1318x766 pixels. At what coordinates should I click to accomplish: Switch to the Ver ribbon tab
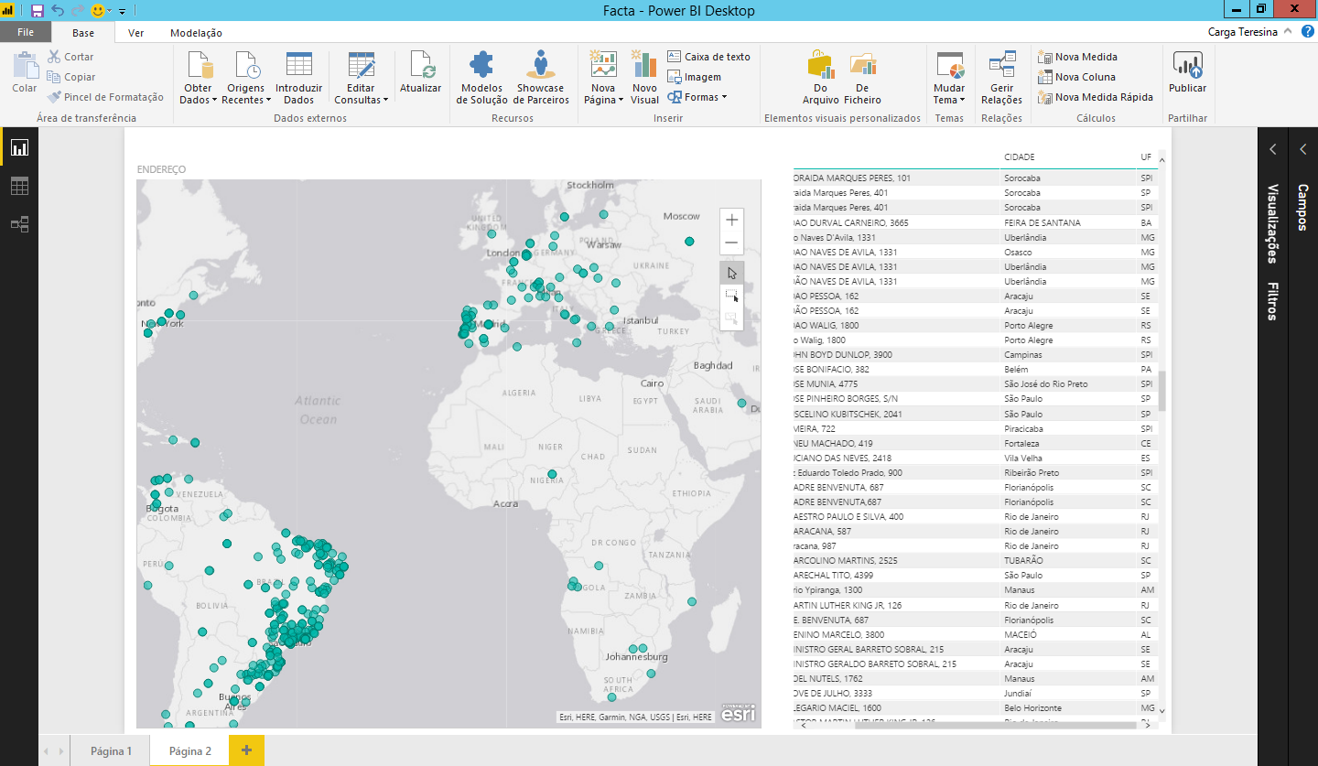tap(136, 33)
